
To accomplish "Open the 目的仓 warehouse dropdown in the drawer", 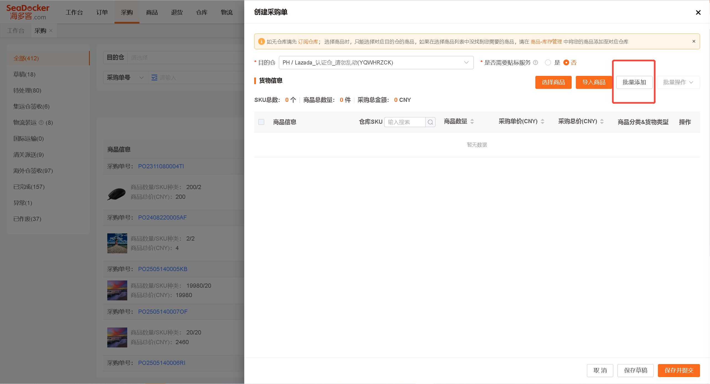I will [x=376, y=63].
